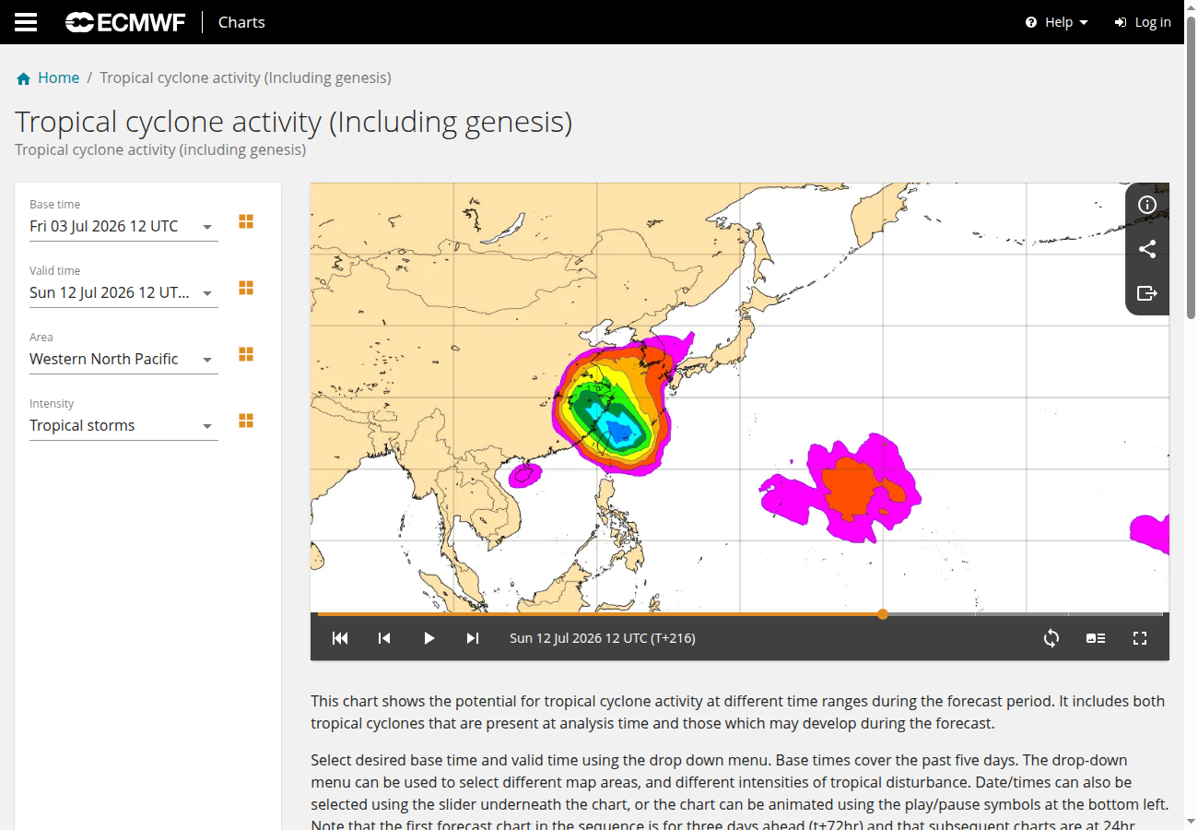Toggle the loop/refresh animation icon
The height and width of the screenshot is (830, 1198).
coord(1051,638)
